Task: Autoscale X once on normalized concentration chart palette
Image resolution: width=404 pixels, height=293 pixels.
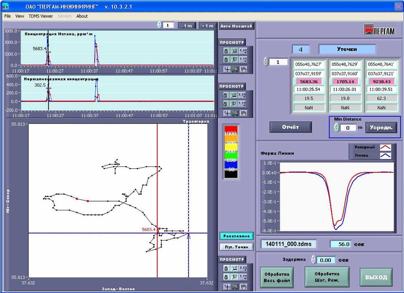Action: click(234, 95)
